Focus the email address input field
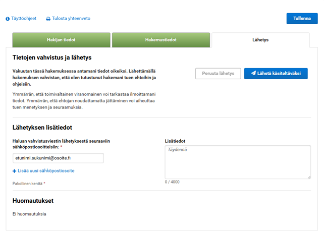This screenshot has height=236, width=324. pos(58,158)
